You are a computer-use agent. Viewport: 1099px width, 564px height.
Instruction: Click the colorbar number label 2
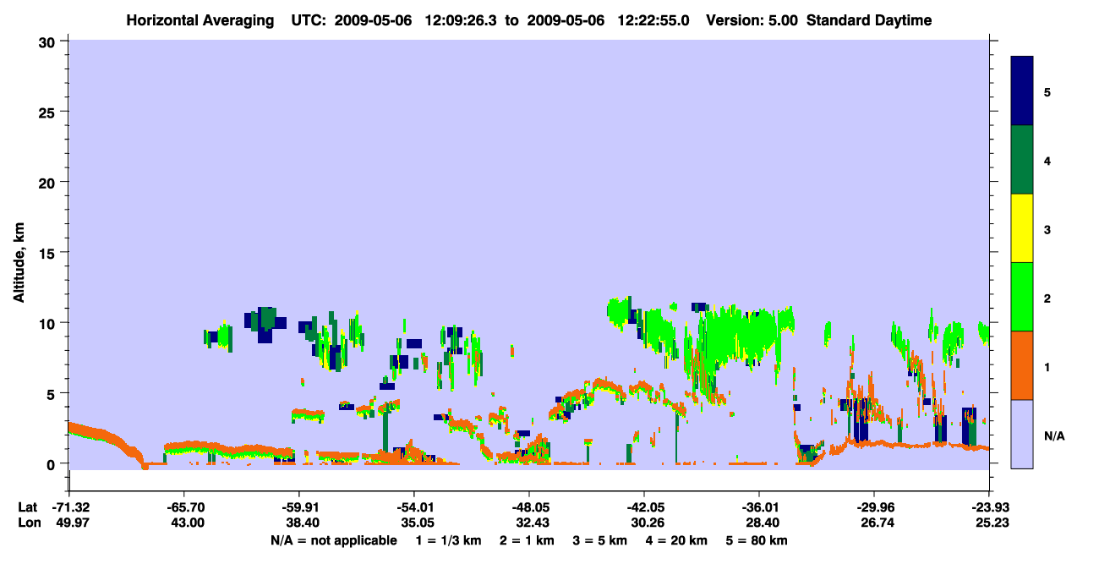pyautogui.click(x=1047, y=298)
